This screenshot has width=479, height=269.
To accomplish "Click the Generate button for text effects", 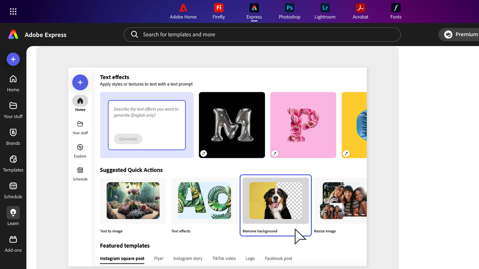I will coord(128,139).
